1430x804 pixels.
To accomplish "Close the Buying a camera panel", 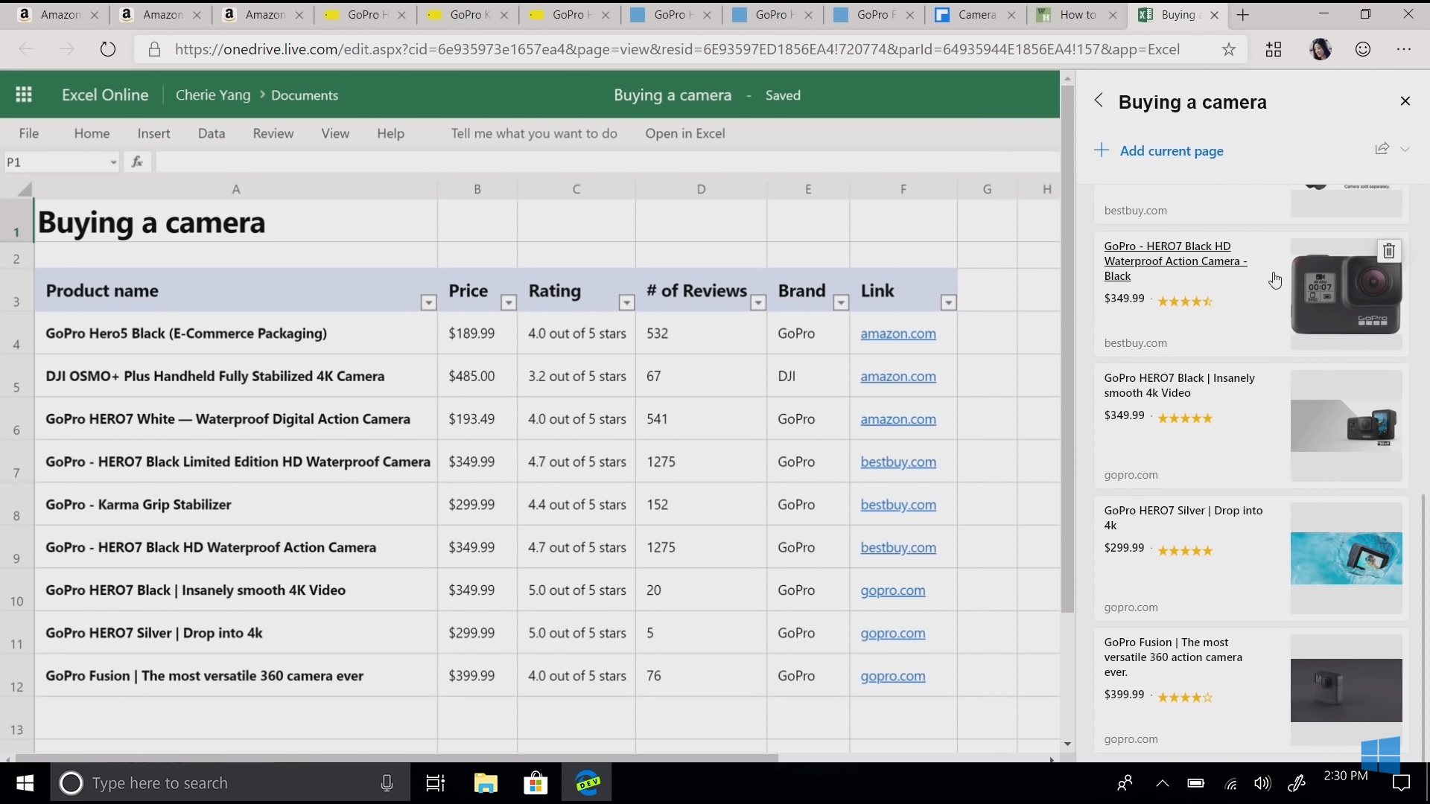I will pos(1405,101).
